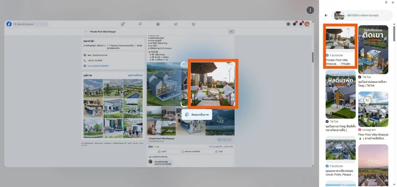This screenshot has width=397, height=187.
Task: Open the see all photos link
Action: tap(135, 75)
